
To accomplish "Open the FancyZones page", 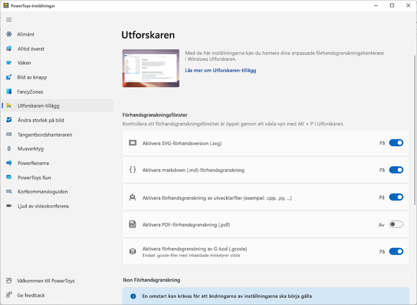I will coord(57,91).
